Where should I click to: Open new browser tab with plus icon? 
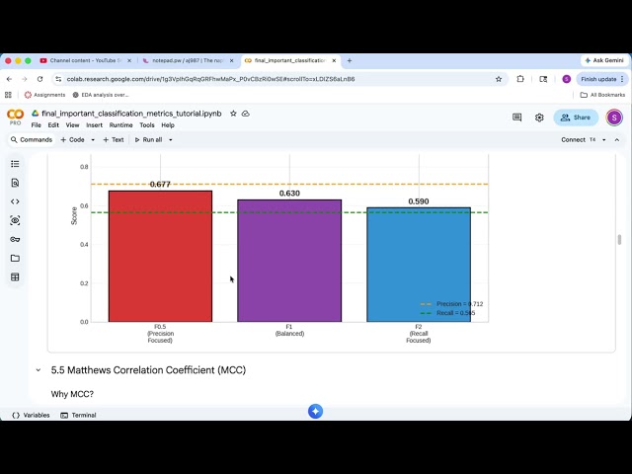pos(350,60)
